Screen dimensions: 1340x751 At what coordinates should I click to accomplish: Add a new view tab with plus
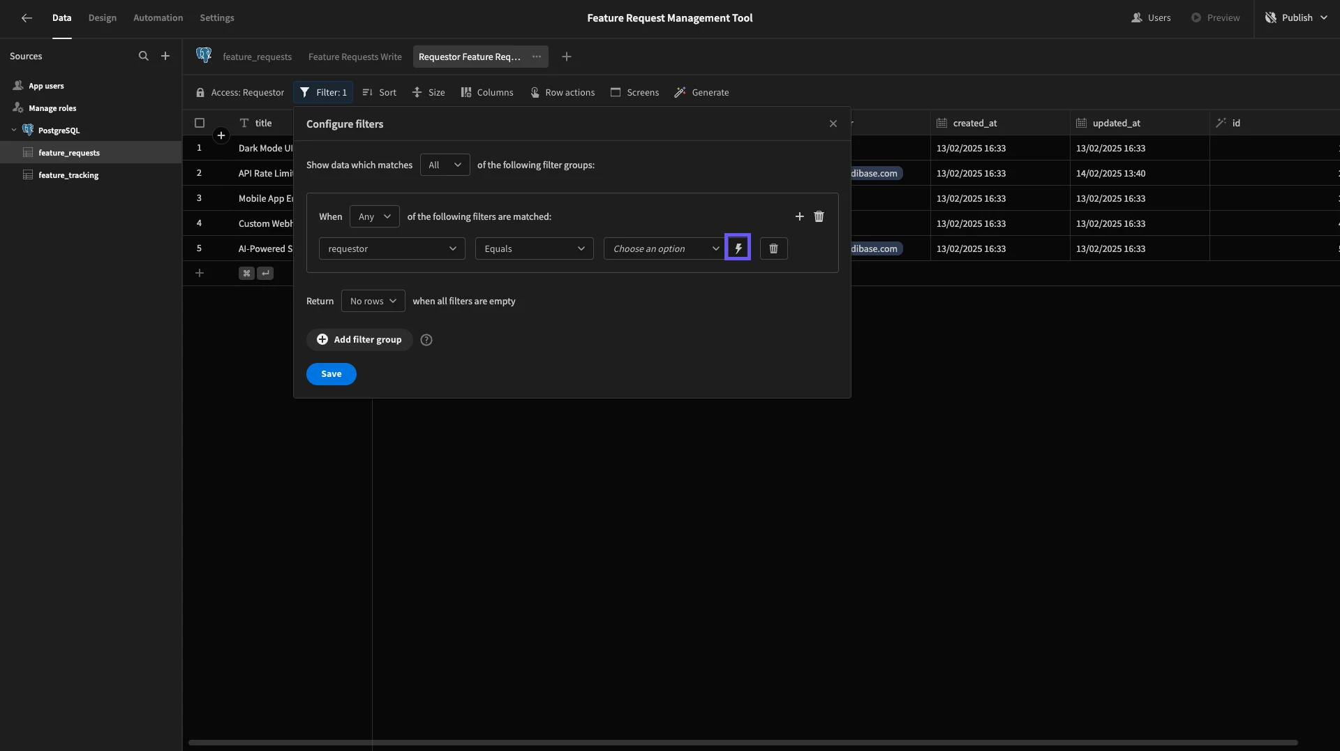(x=567, y=57)
